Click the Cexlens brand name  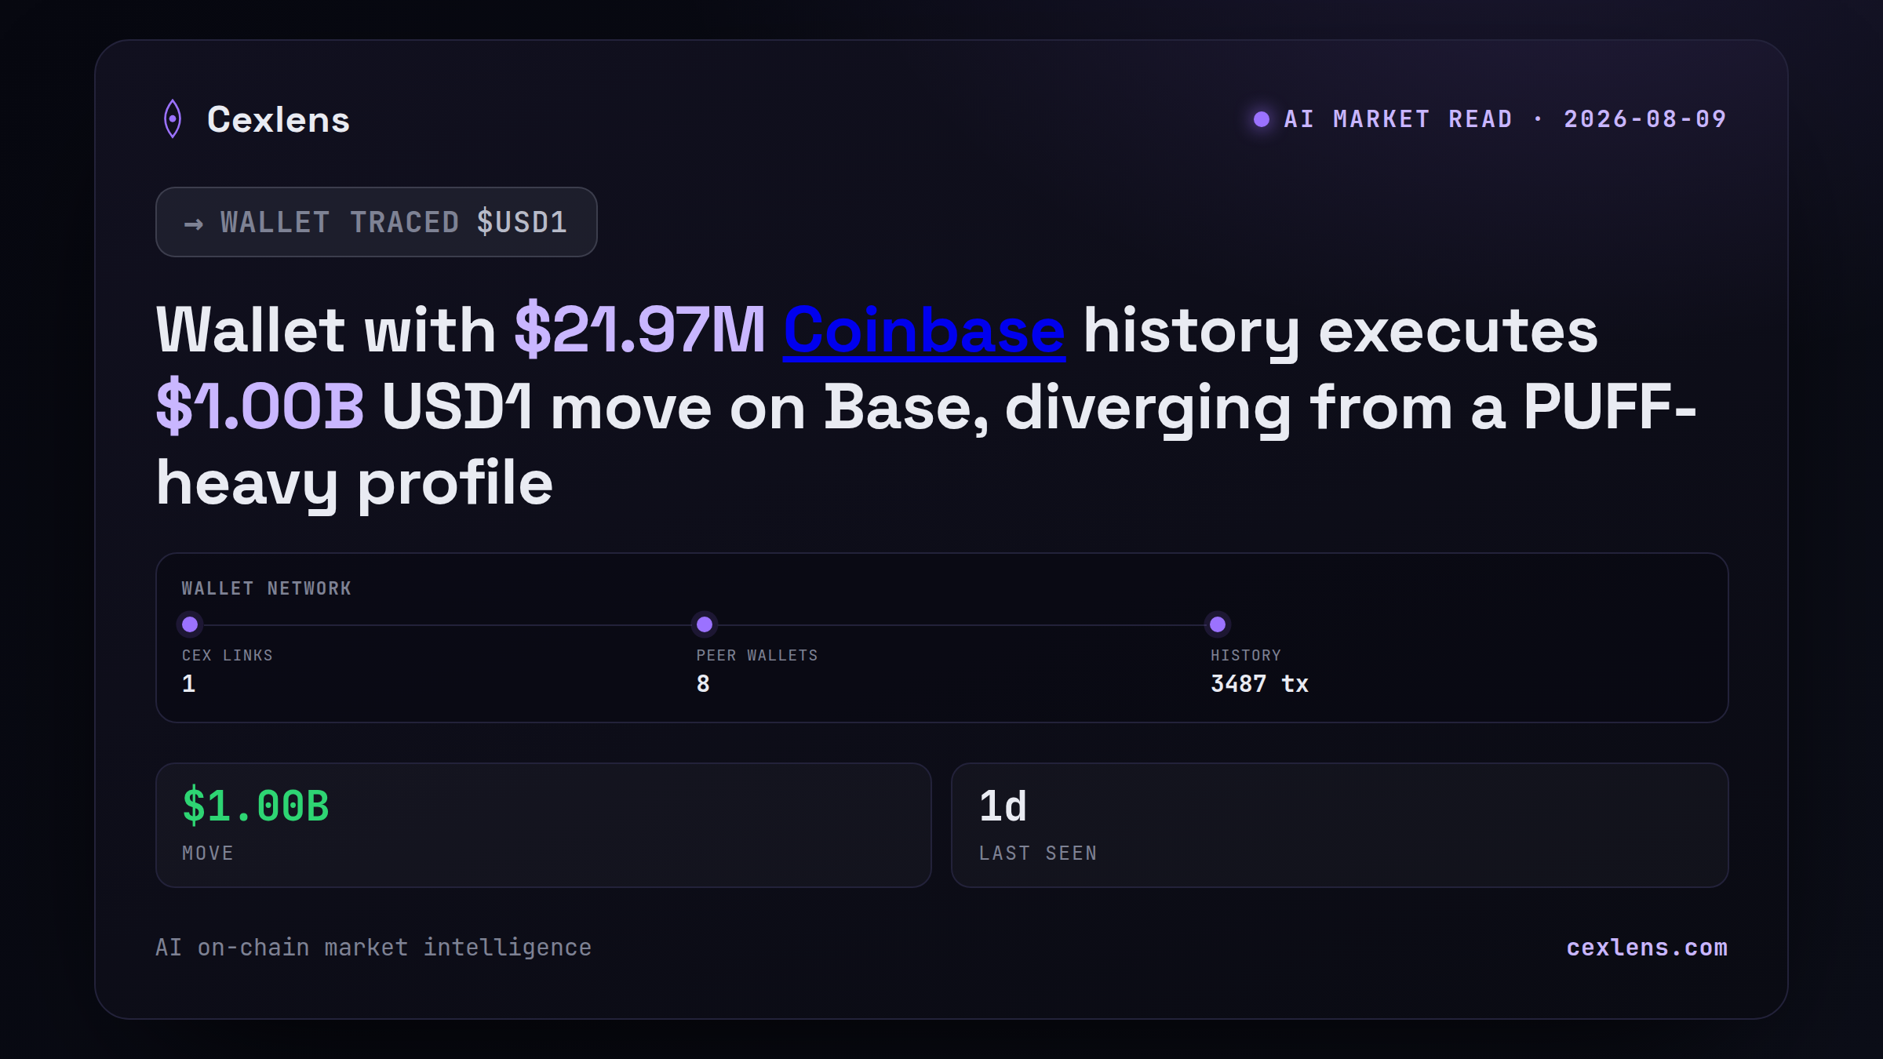[279, 120]
